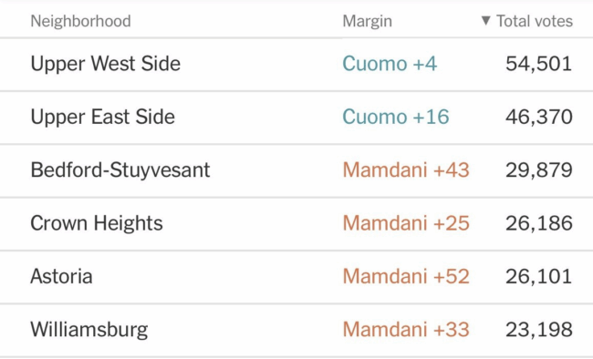Select Astoria in the neighborhood list
Image resolution: width=593 pixels, height=359 pixels.
click(62, 276)
